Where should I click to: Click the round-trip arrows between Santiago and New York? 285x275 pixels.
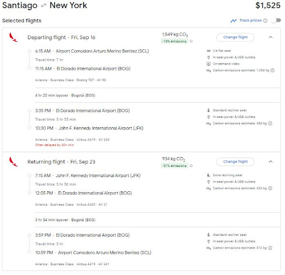pos(43,6)
